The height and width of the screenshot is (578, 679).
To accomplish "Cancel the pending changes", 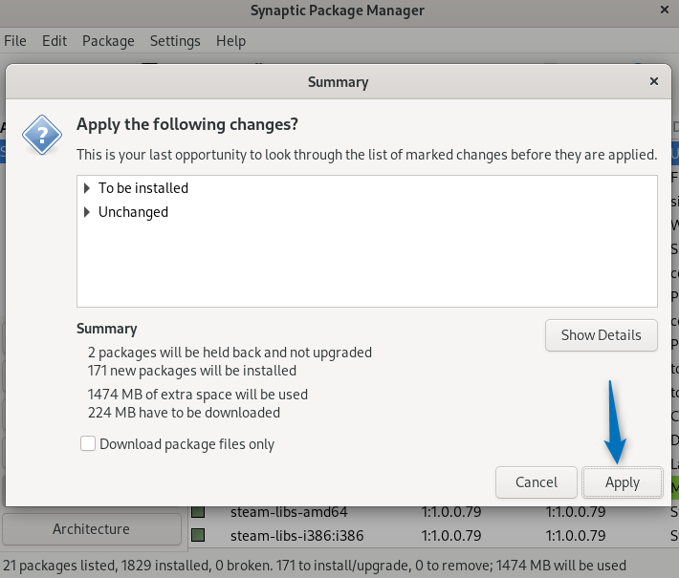I will point(537,482).
